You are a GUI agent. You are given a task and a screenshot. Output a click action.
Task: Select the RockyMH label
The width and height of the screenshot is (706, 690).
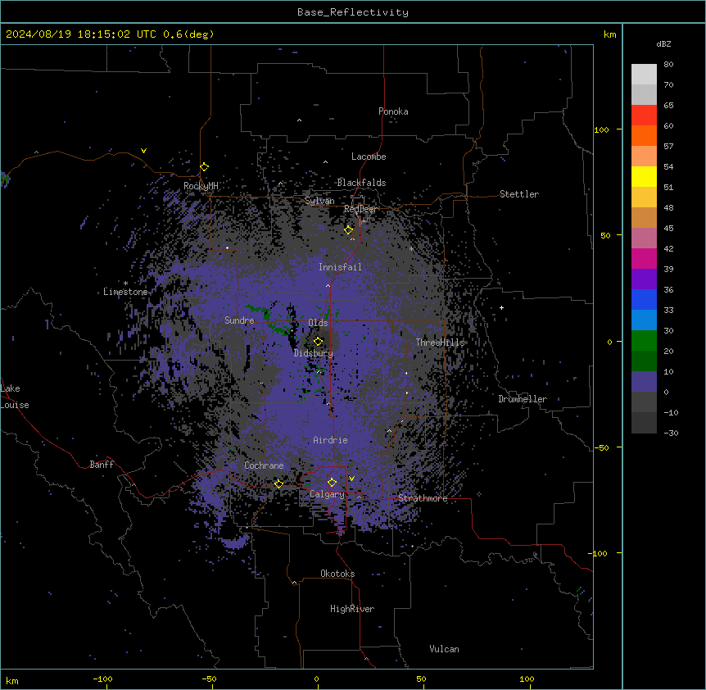[201, 185]
